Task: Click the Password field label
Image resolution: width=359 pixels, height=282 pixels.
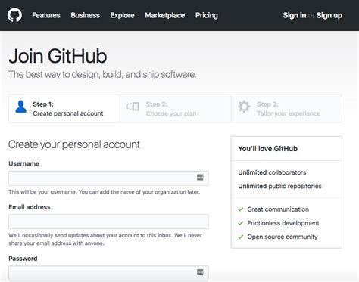Action: 23,259
